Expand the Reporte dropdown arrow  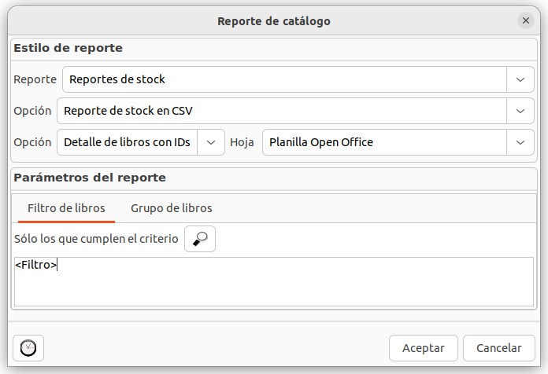[x=520, y=79]
